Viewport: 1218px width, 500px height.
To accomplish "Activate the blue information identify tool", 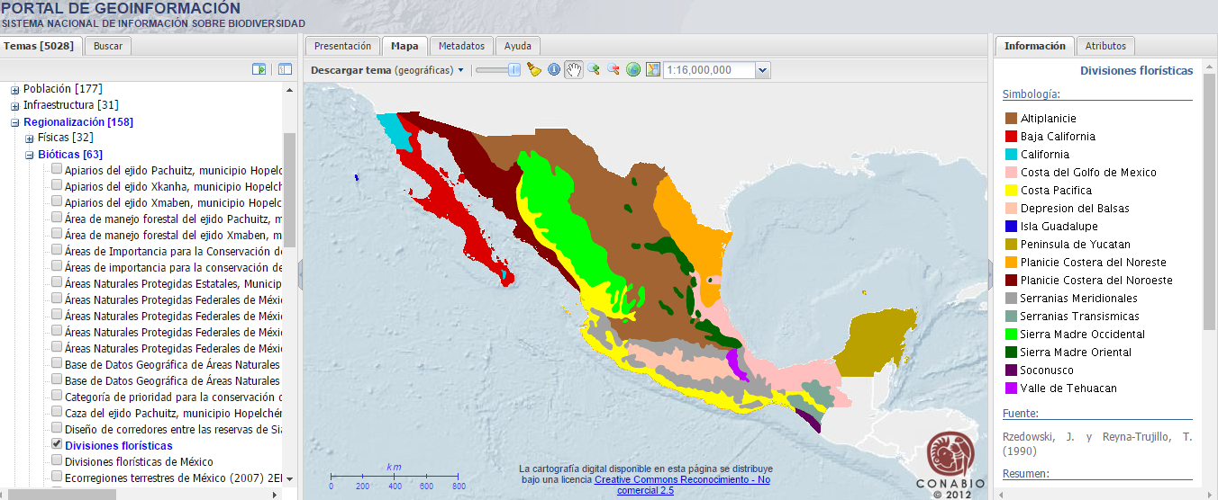I will tap(554, 69).
